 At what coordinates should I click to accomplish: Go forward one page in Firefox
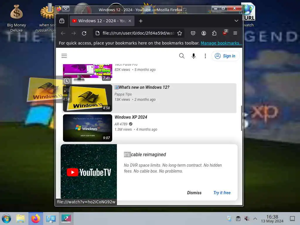(x=74, y=33)
